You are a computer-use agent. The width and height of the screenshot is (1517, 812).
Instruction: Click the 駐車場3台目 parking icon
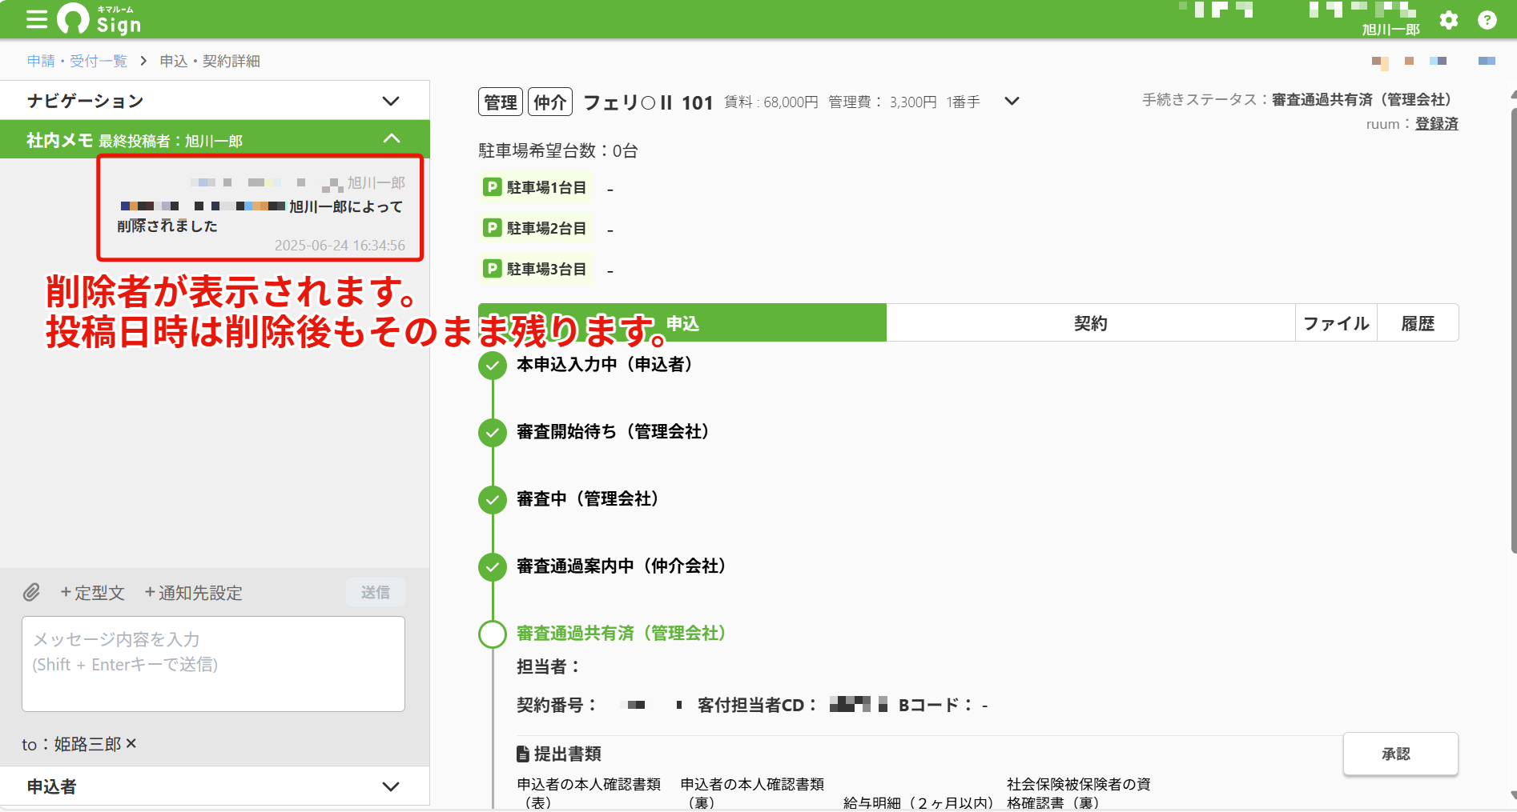pyautogui.click(x=492, y=269)
